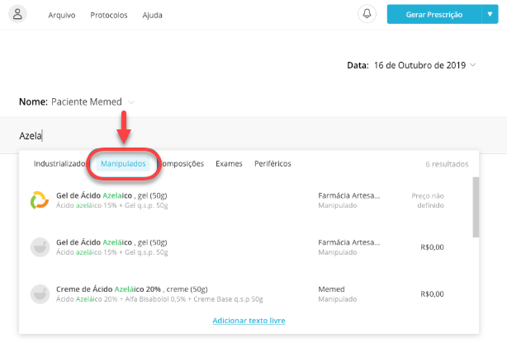
Task: Open the user profile avatar icon
Action: pos(17,14)
